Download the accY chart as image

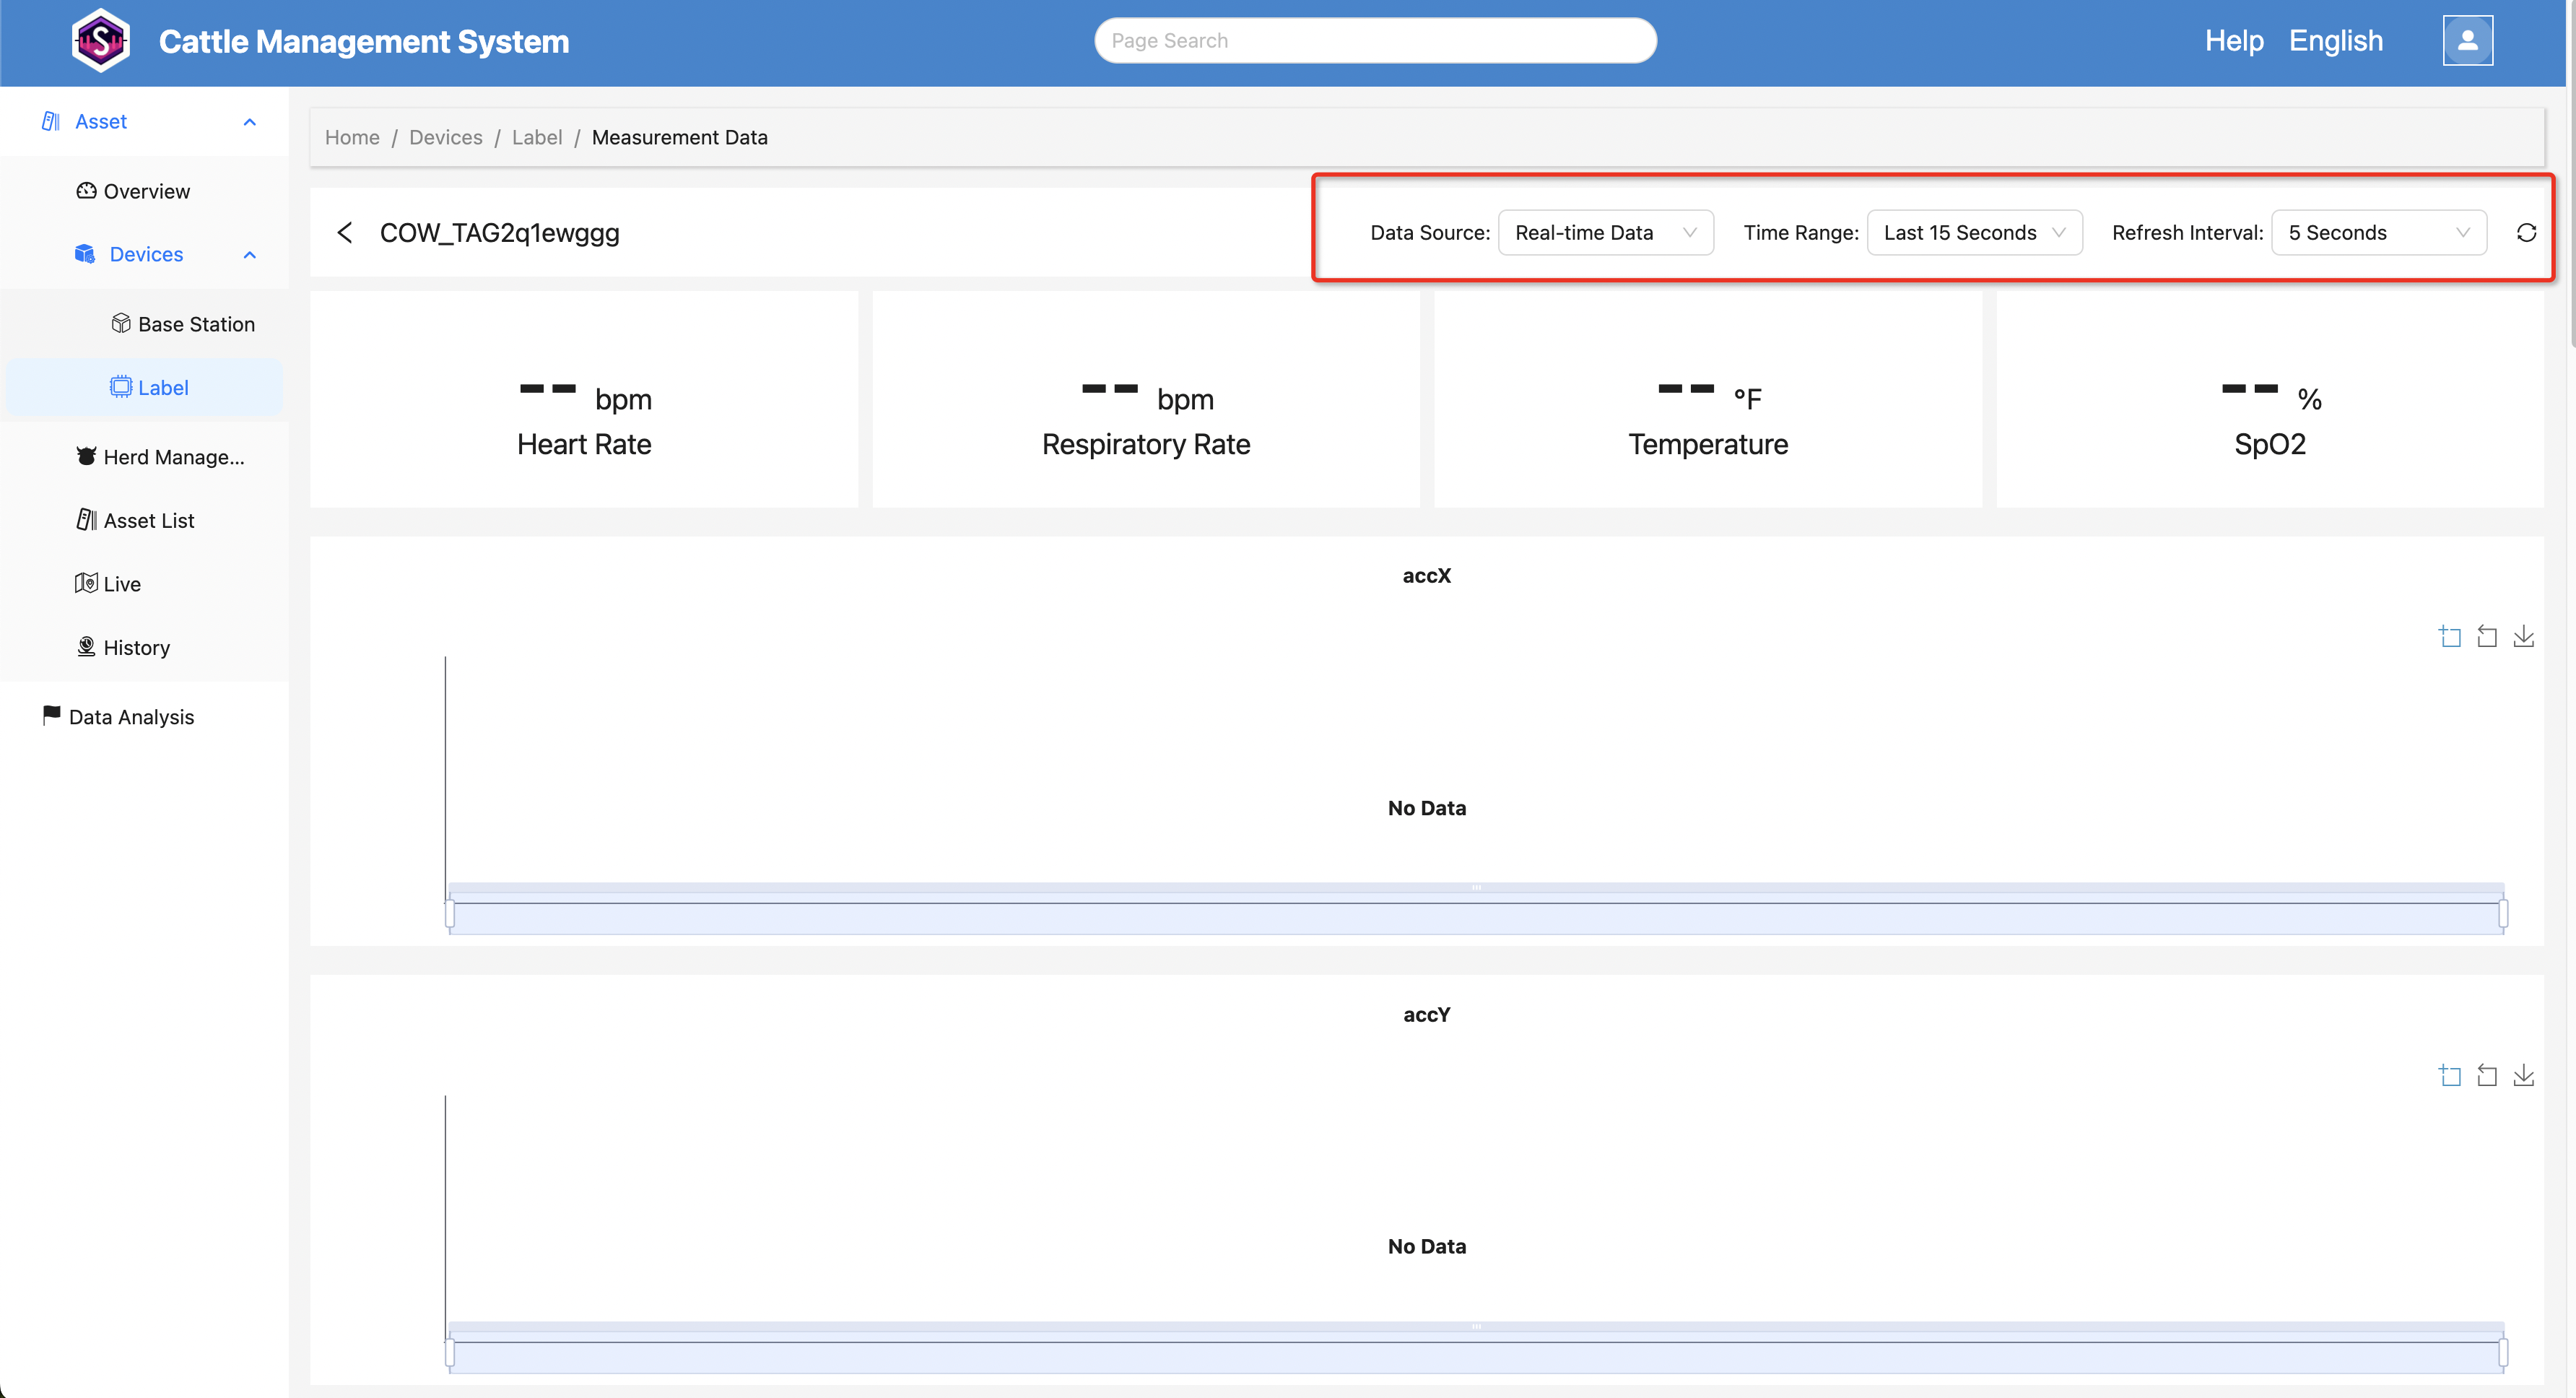click(x=2524, y=1075)
